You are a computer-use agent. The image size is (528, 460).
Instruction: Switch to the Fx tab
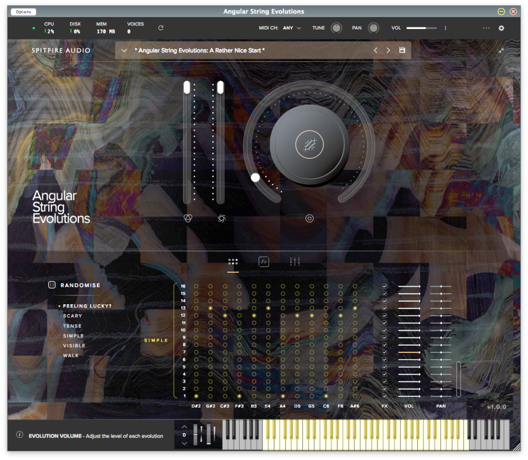[263, 261]
